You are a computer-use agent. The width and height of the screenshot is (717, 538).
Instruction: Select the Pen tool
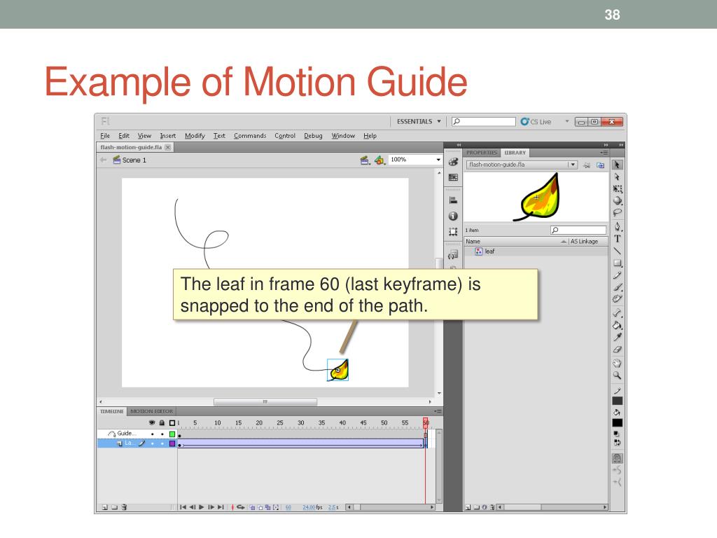pyautogui.click(x=617, y=227)
